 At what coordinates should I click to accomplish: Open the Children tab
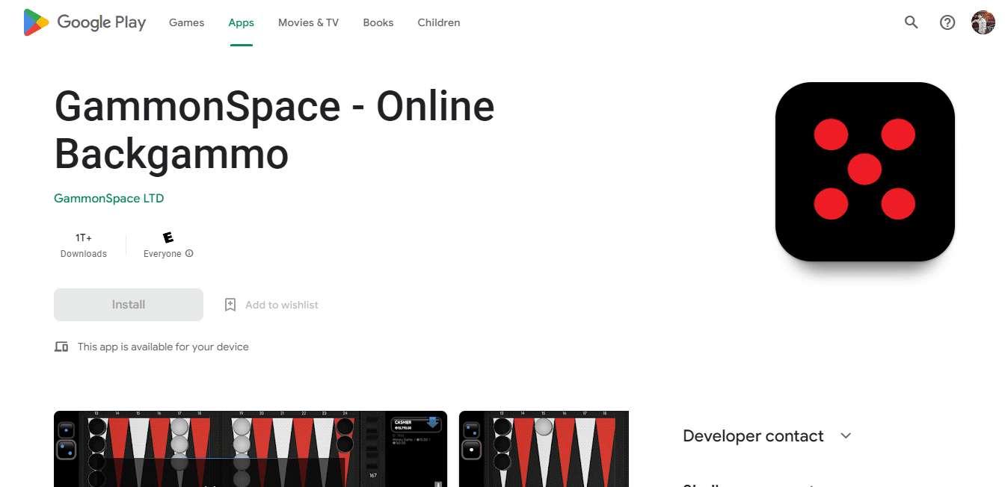pyautogui.click(x=439, y=22)
